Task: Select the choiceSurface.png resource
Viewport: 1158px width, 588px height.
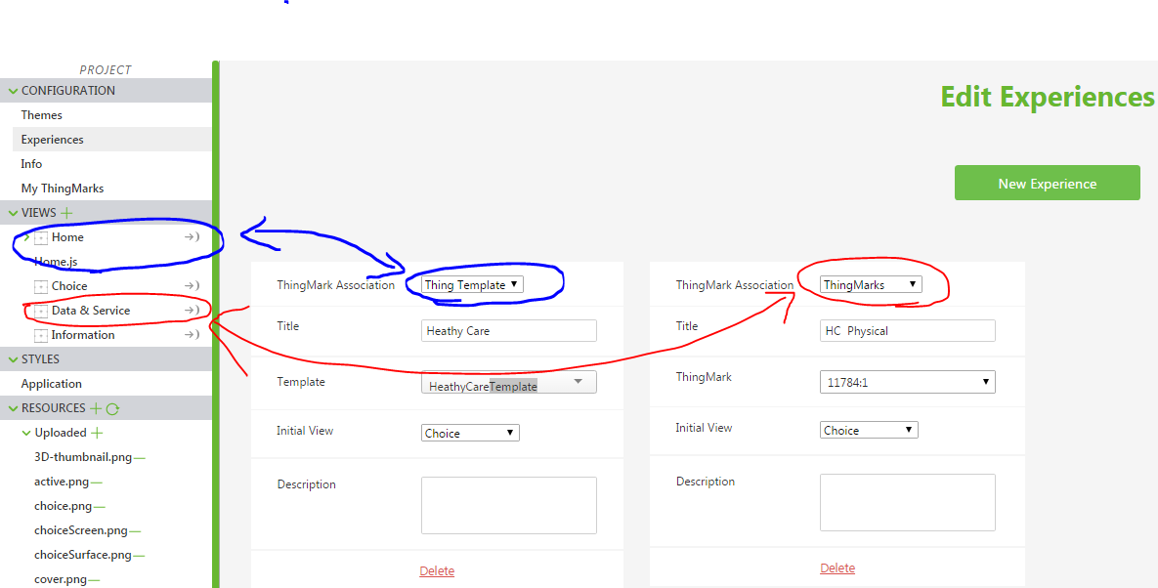Action: pyautogui.click(x=83, y=554)
